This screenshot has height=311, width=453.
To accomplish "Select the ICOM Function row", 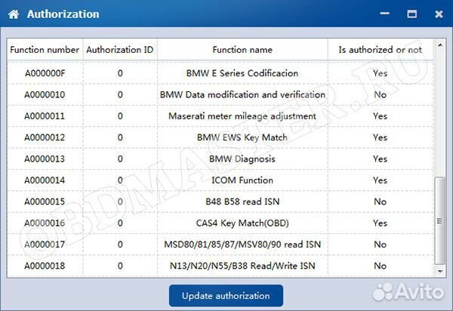I will coord(242,180).
